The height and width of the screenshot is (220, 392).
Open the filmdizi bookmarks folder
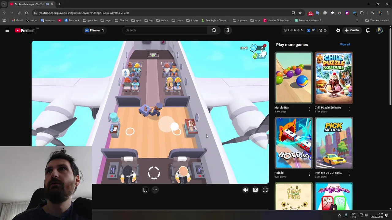[121, 20]
